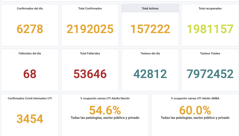Click the teal 42812 daily tests value
The image size is (239, 136).
pyautogui.click(x=150, y=74)
